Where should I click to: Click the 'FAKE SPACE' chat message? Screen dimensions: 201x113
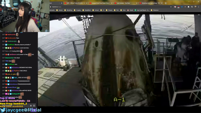pyautogui.click(x=23, y=71)
